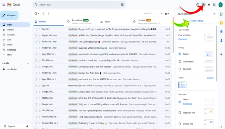The height and width of the screenshot is (129, 225).
Task: Customize the Default inbox type
Action: (187, 104)
